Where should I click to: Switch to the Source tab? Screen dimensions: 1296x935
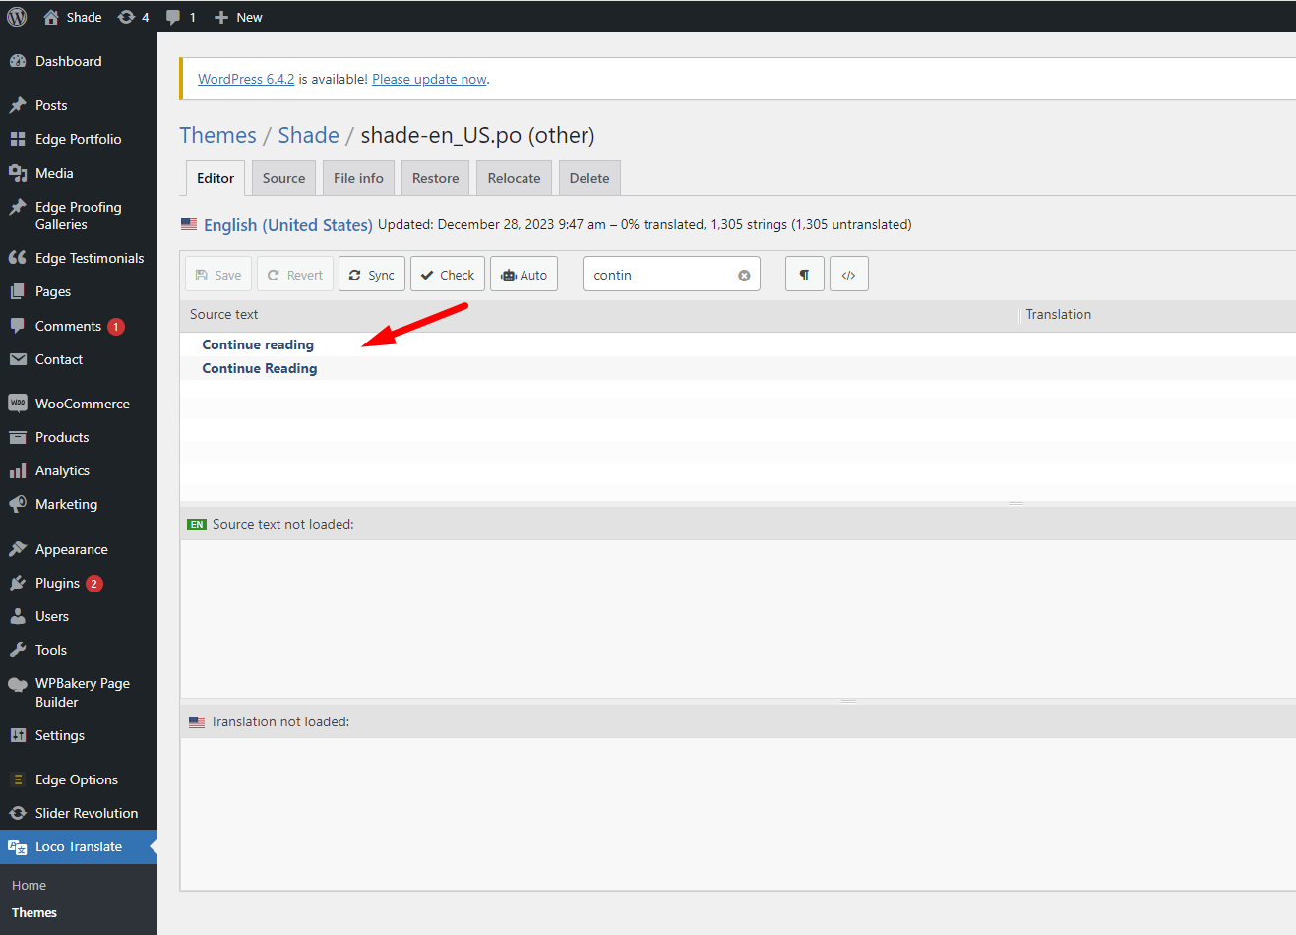[x=283, y=178]
